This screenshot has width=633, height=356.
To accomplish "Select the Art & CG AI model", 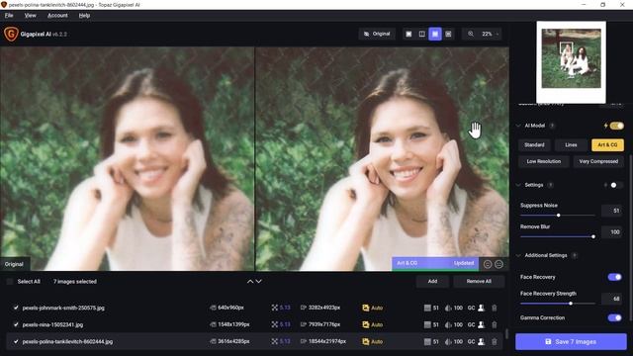I will coord(607,145).
